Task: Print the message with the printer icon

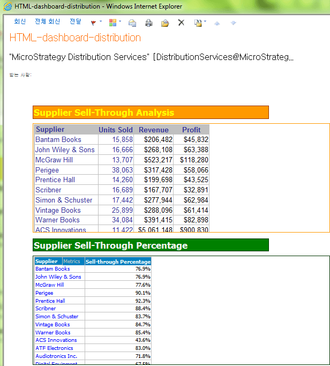Action: pos(149,23)
